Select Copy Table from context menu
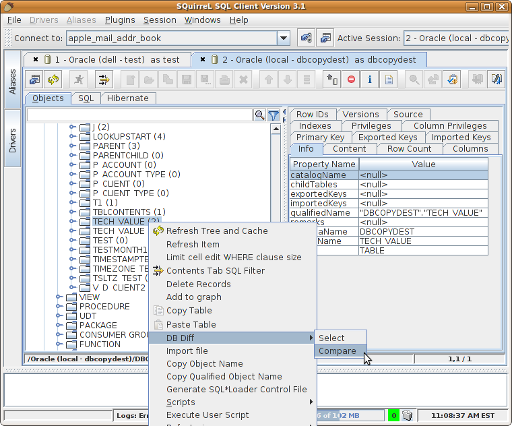Screen dimensions: 512x426 coord(189,311)
